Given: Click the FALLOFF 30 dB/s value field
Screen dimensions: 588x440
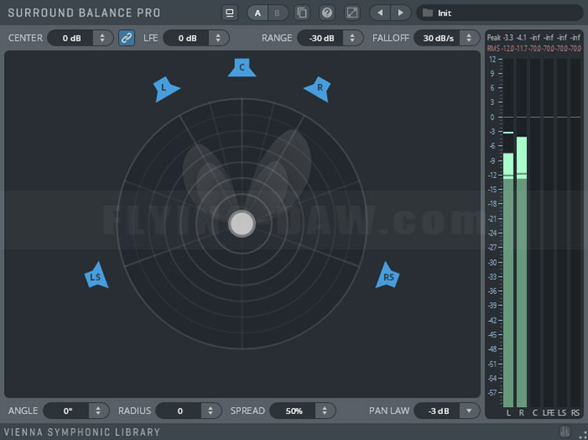Looking at the screenshot, I should [438, 38].
